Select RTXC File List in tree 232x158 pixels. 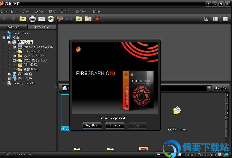(35, 60)
